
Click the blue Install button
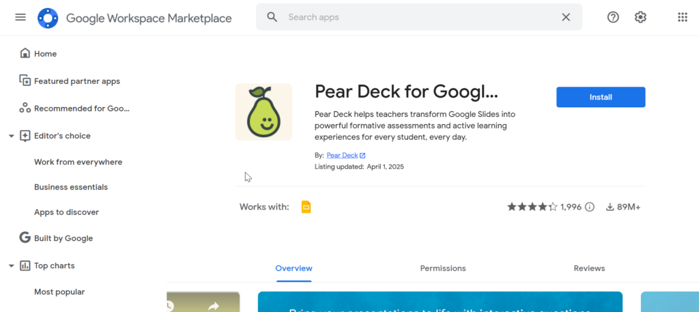[x=601, y=97]
